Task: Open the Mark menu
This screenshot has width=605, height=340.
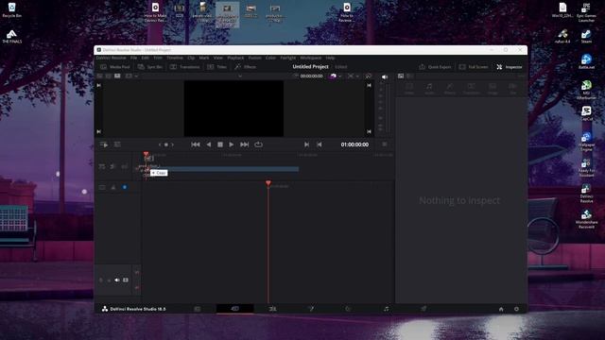Action: click(x=204, y=58)
